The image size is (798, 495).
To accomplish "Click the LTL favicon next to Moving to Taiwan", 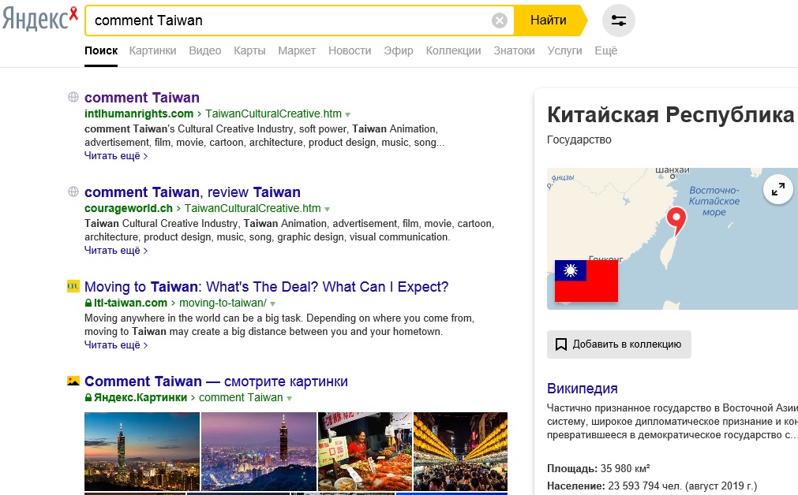I will point(73,287).
